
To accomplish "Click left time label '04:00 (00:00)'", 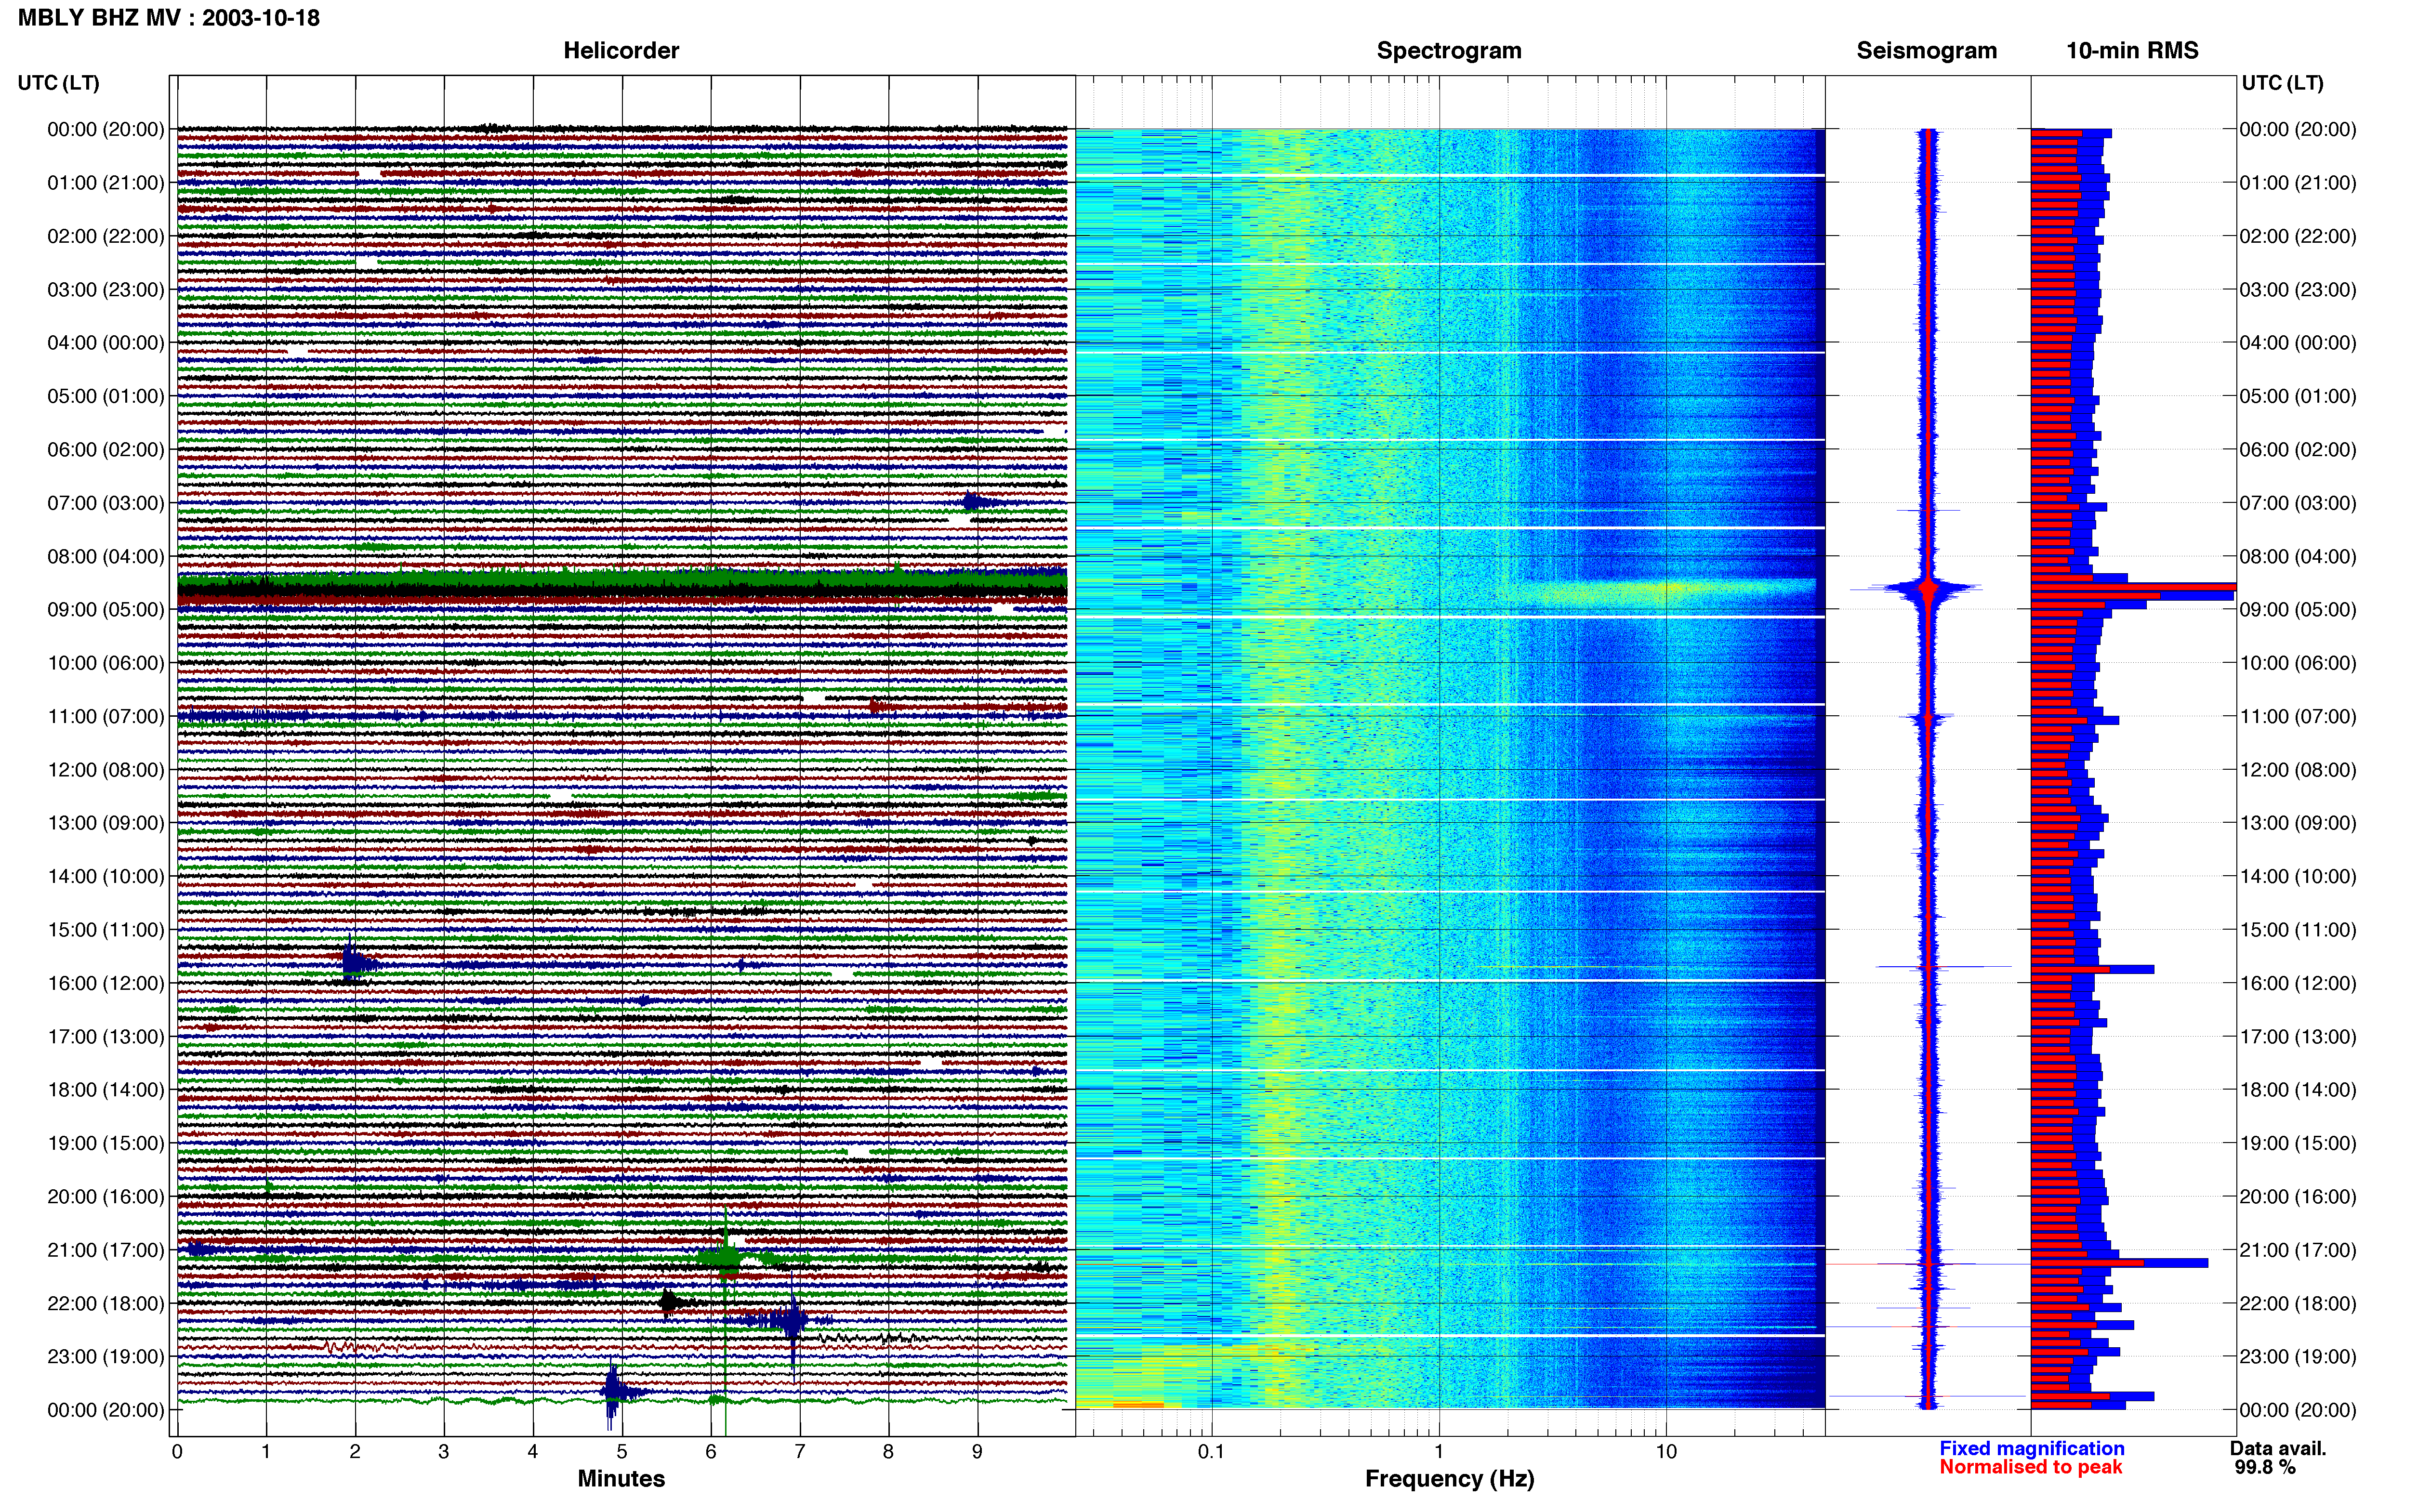I will point(106,343).
